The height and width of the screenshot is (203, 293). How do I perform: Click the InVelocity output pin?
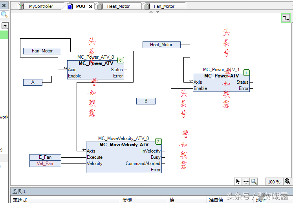tap(151, 151)
